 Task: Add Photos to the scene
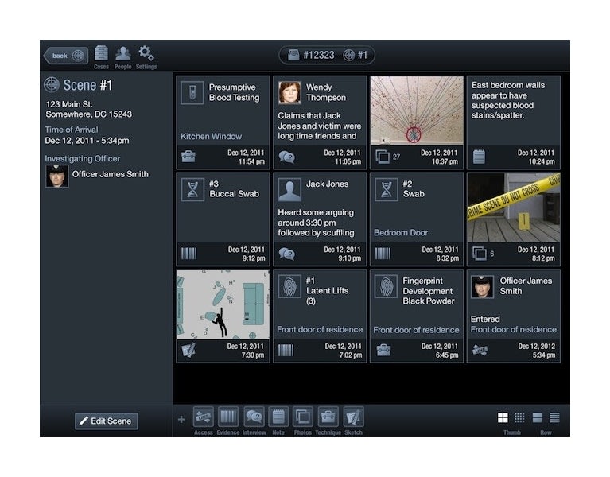302,417
